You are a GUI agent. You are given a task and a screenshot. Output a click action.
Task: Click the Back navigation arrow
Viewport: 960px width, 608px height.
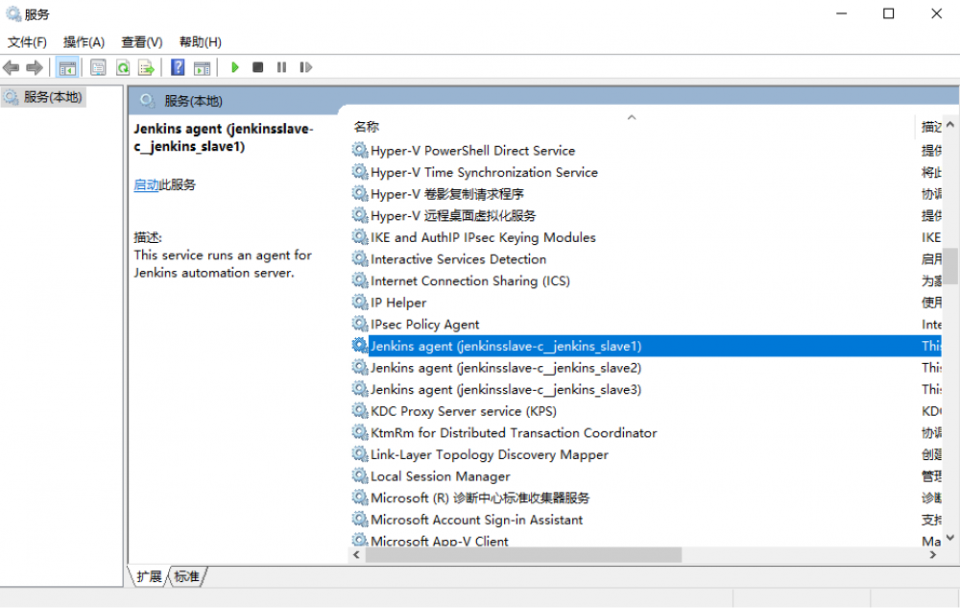(x=11, y=67)
